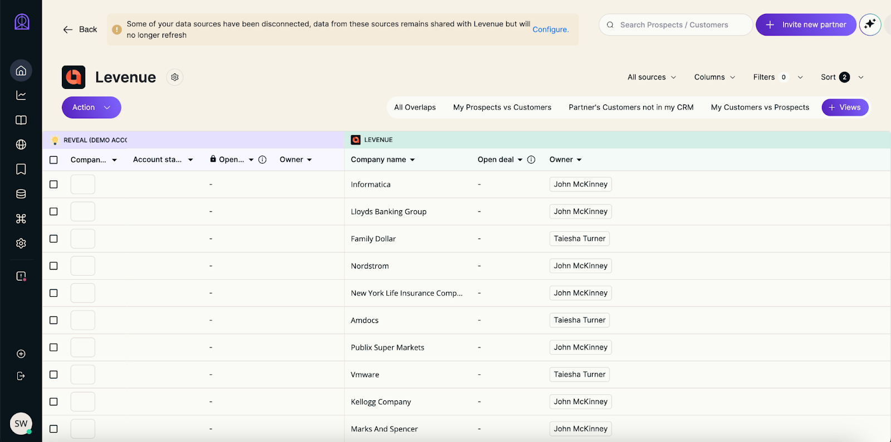Image resolution: width=891 pixels, height=442 pixels.
Task: Click info icon beside Open deal column
Action: tap(531, 160)
